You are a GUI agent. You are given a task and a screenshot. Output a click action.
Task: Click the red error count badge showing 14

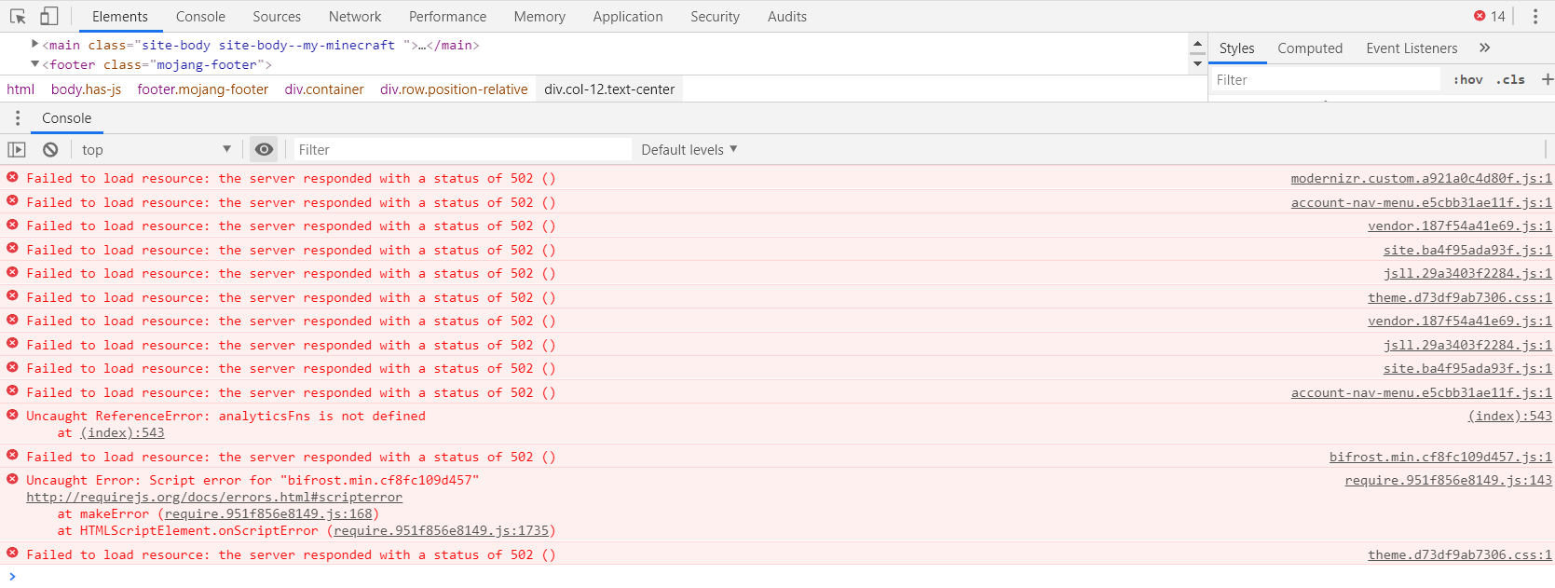[1489, 16]
